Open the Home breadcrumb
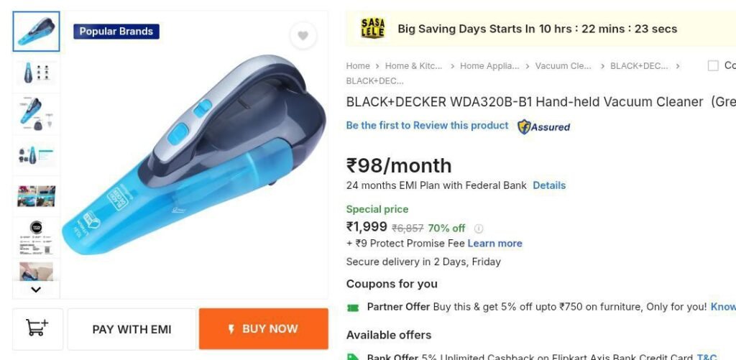Screen dimensions: 736x360 pyautogui.click(x=358, y=66)
